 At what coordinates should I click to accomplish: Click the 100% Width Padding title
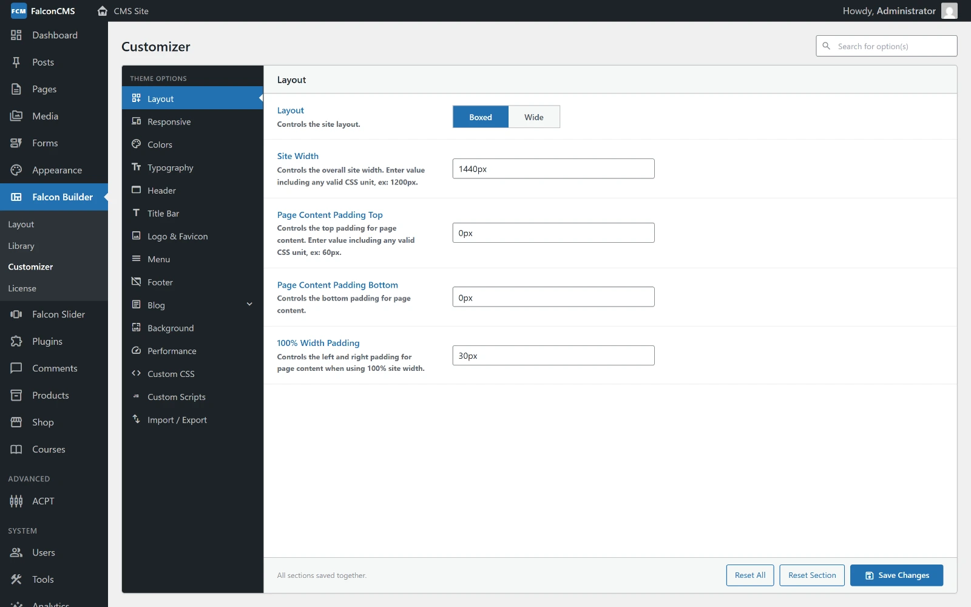click(x=319, y=343)
